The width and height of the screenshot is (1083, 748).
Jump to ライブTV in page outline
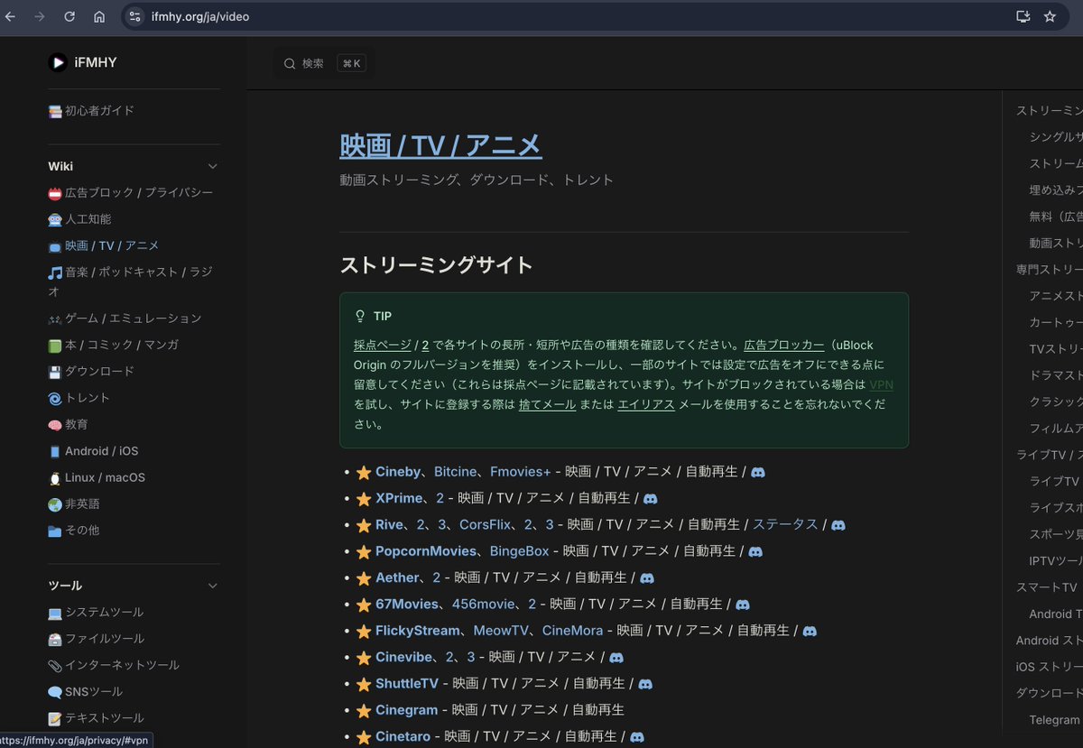[1054, 482]
